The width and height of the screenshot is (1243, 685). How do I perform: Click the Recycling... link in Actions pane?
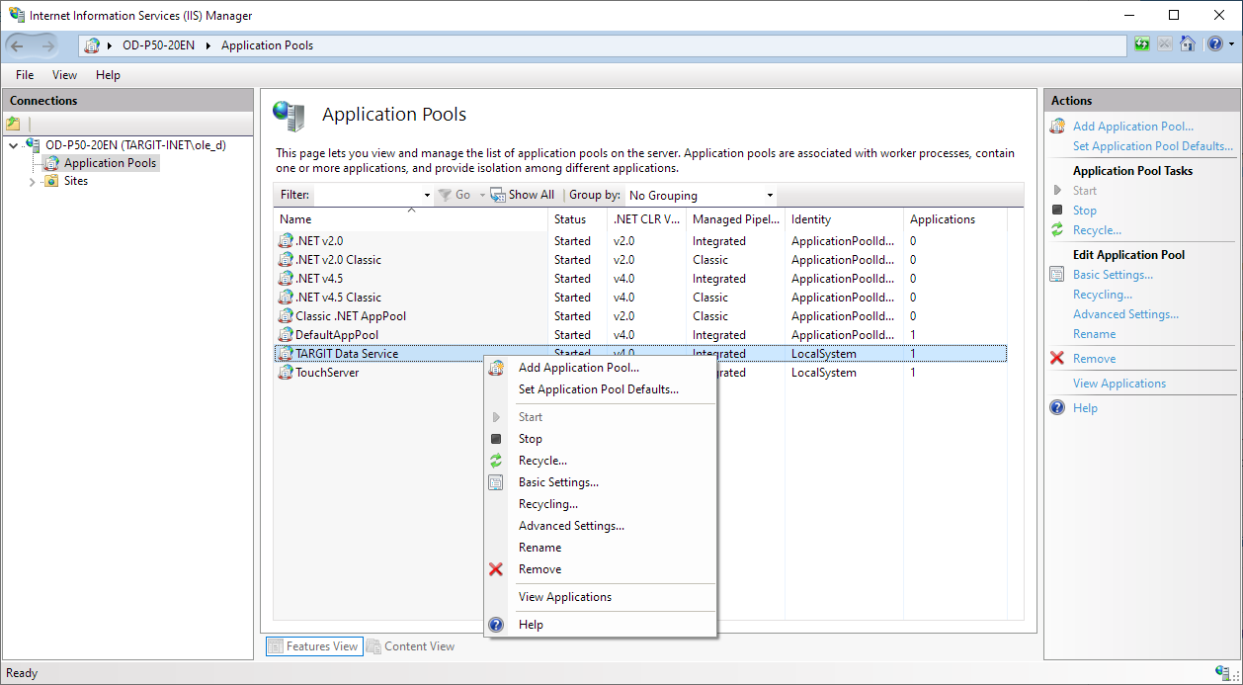point(1103,295)
